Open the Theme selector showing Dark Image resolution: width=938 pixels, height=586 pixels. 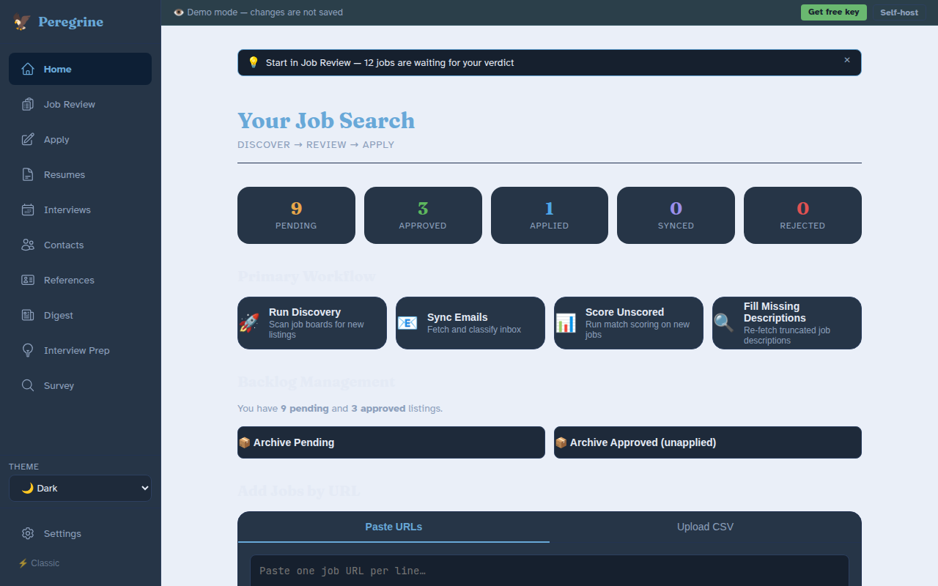coord(80,488)
